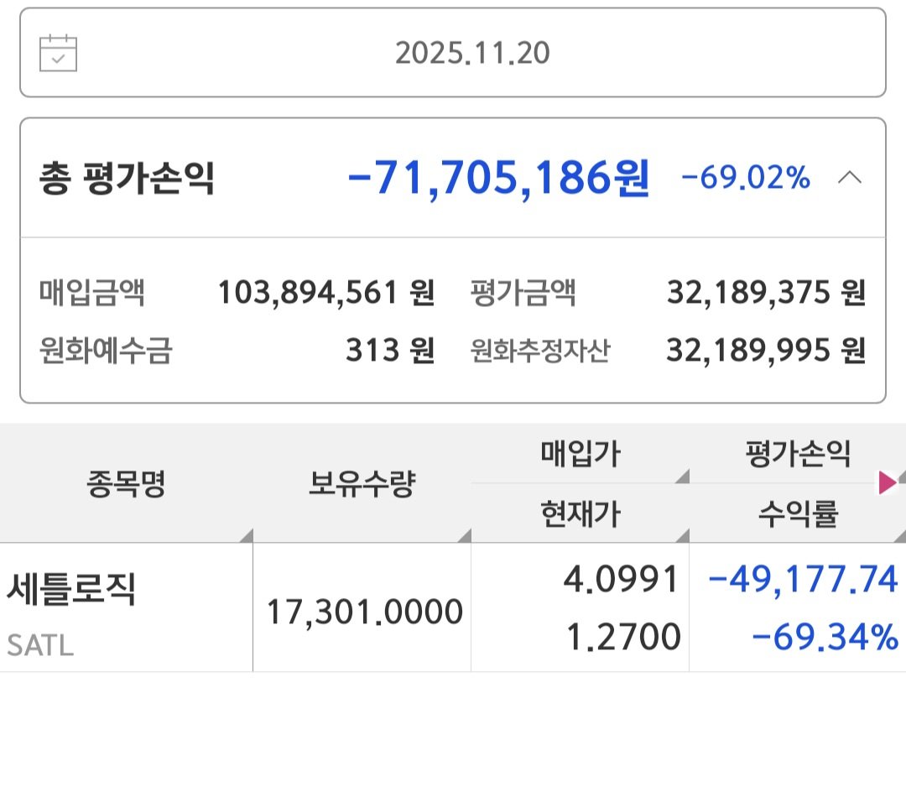Sort by 현재가 column header
This screenshot has height=797, width=906.
(x=581, y=513)
